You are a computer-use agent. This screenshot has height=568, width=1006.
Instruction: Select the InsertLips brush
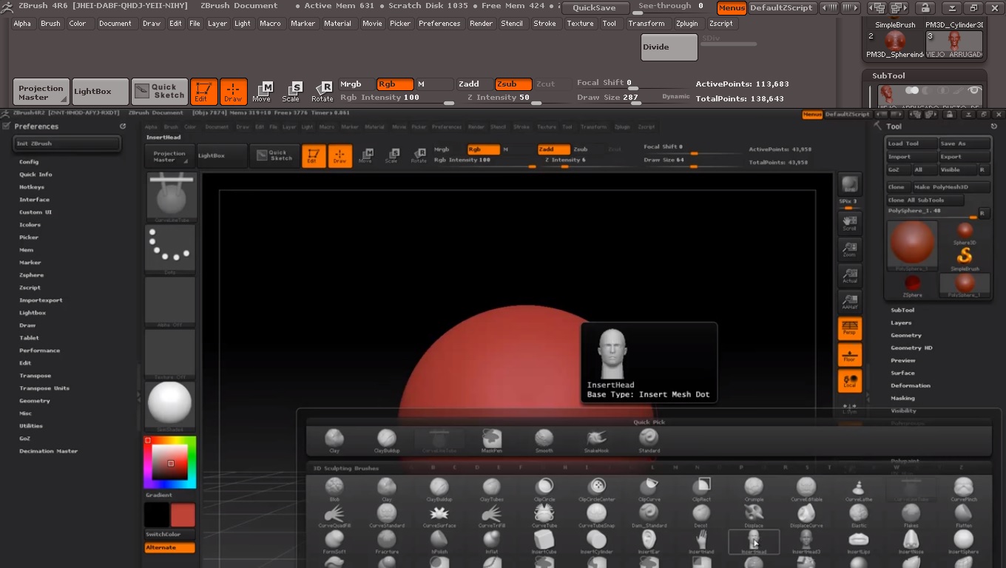(x=858, y=542)
